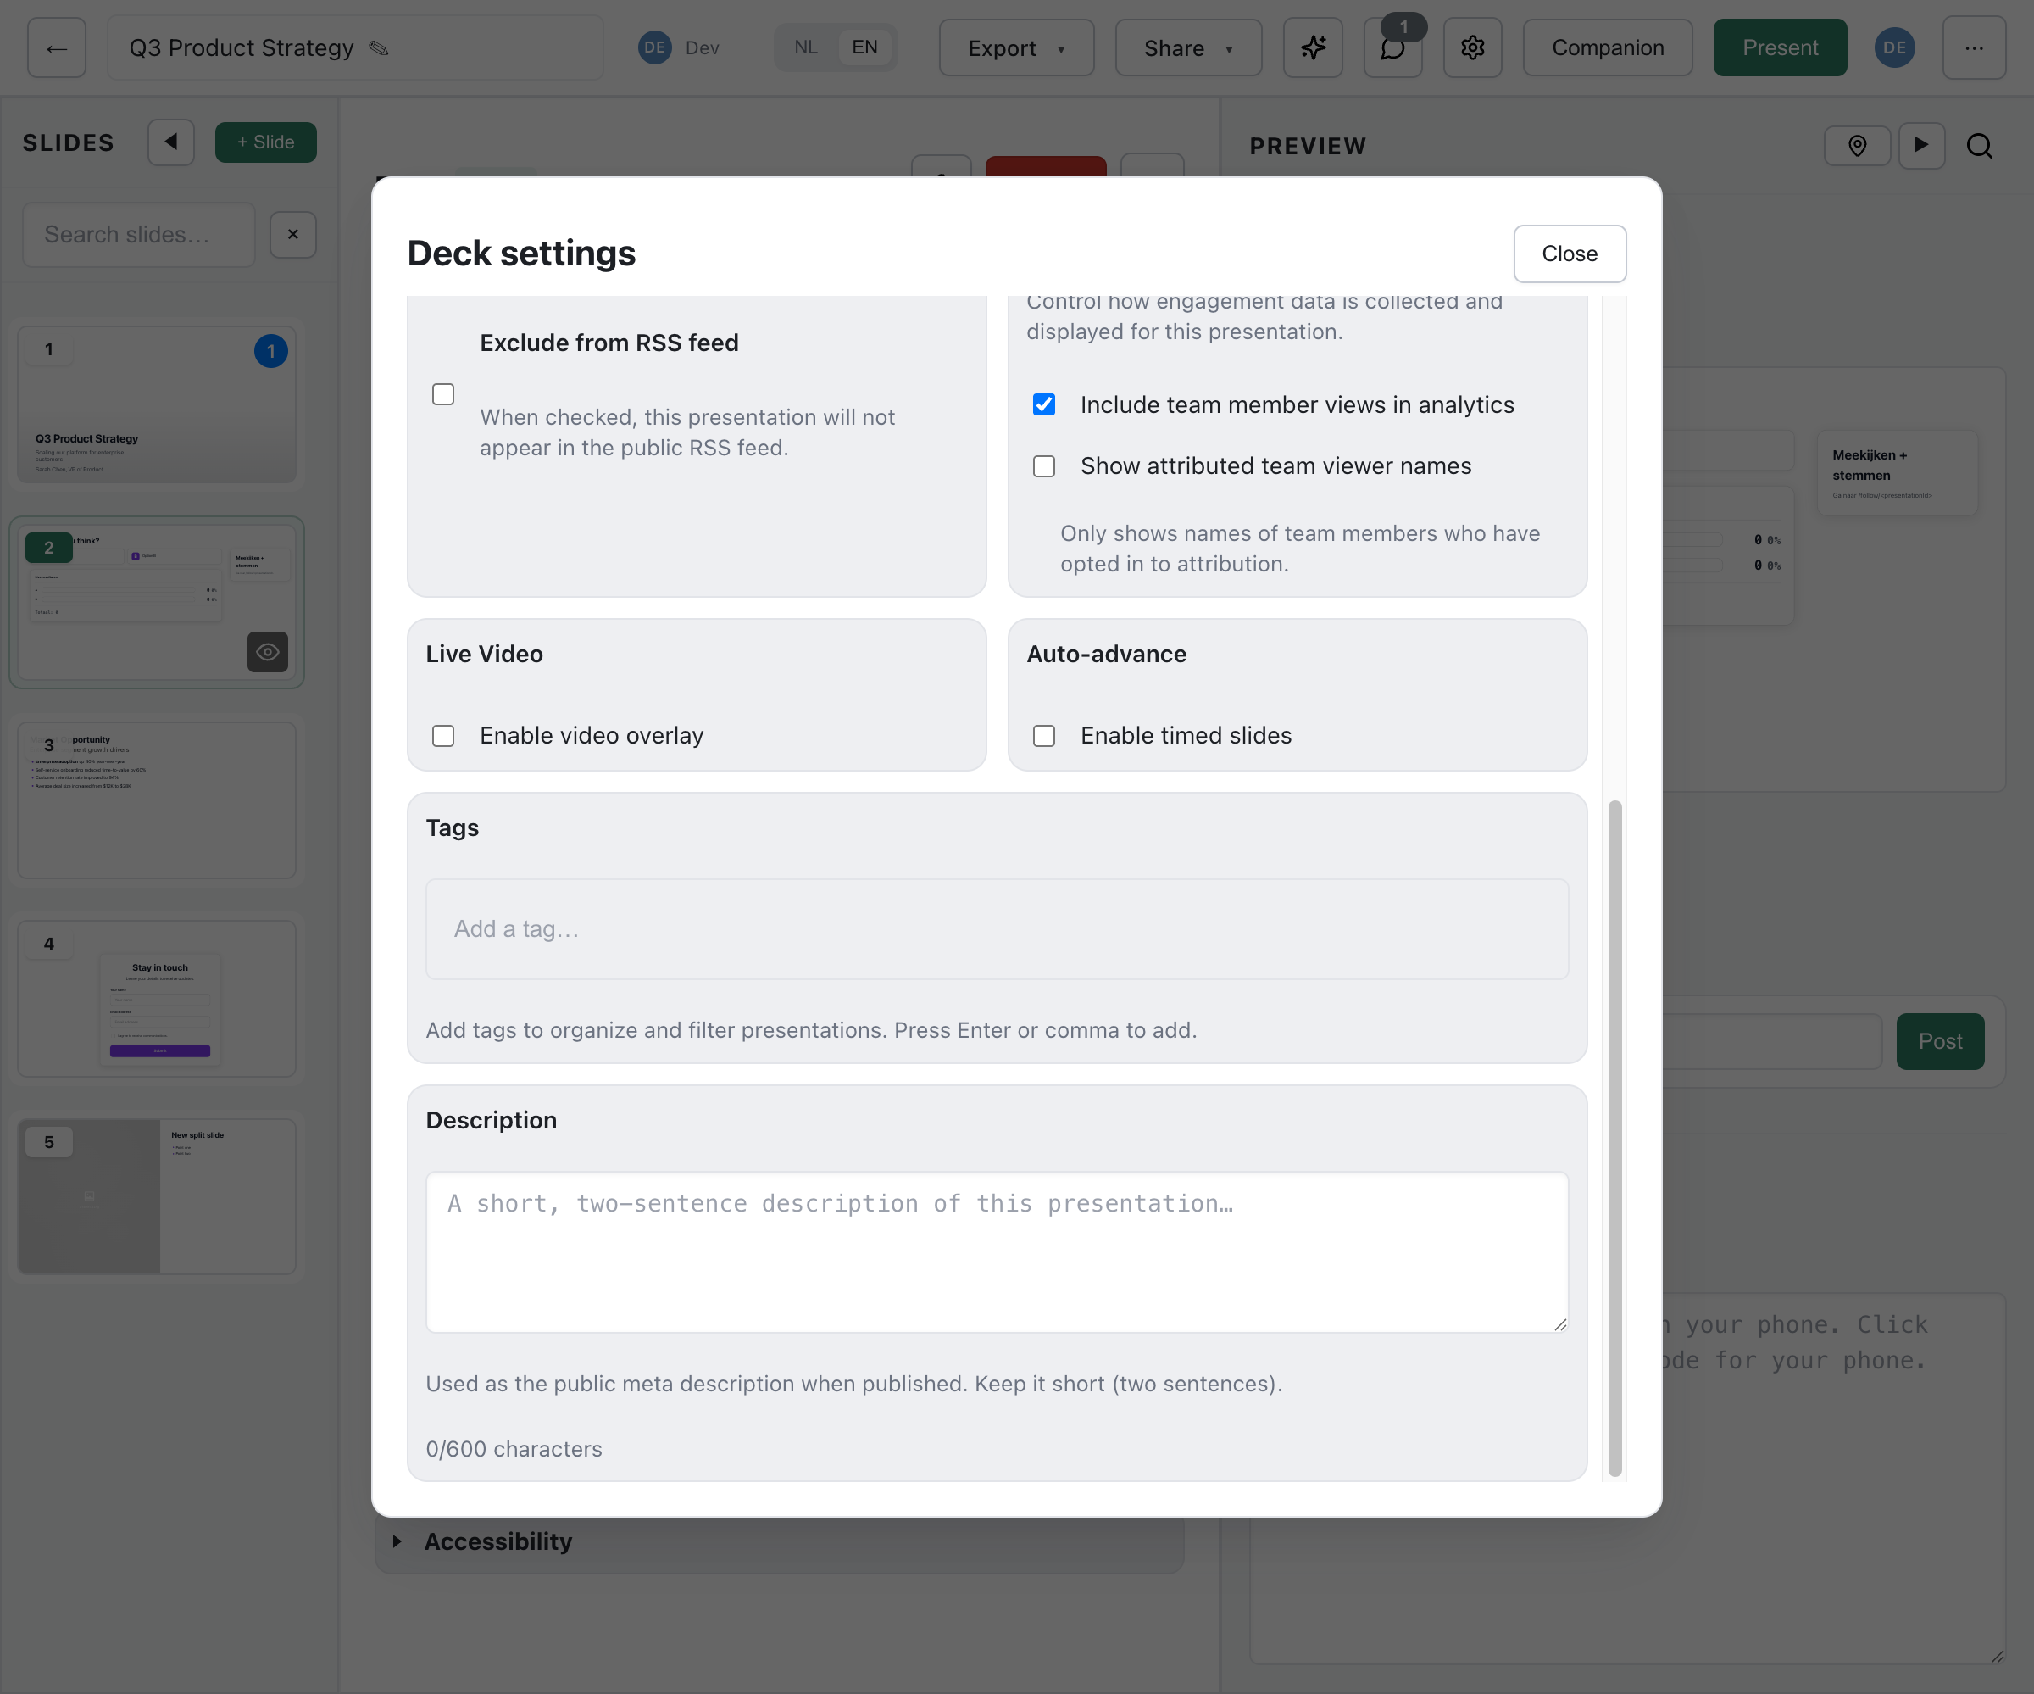This screenshot has width=2034, height=1694.
Task: Select slide 1 thumbnail
Action: pyautogui.click(x=157, y=404)
